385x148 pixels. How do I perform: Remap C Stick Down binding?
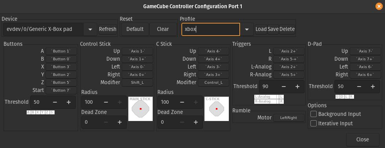[213, 59]
